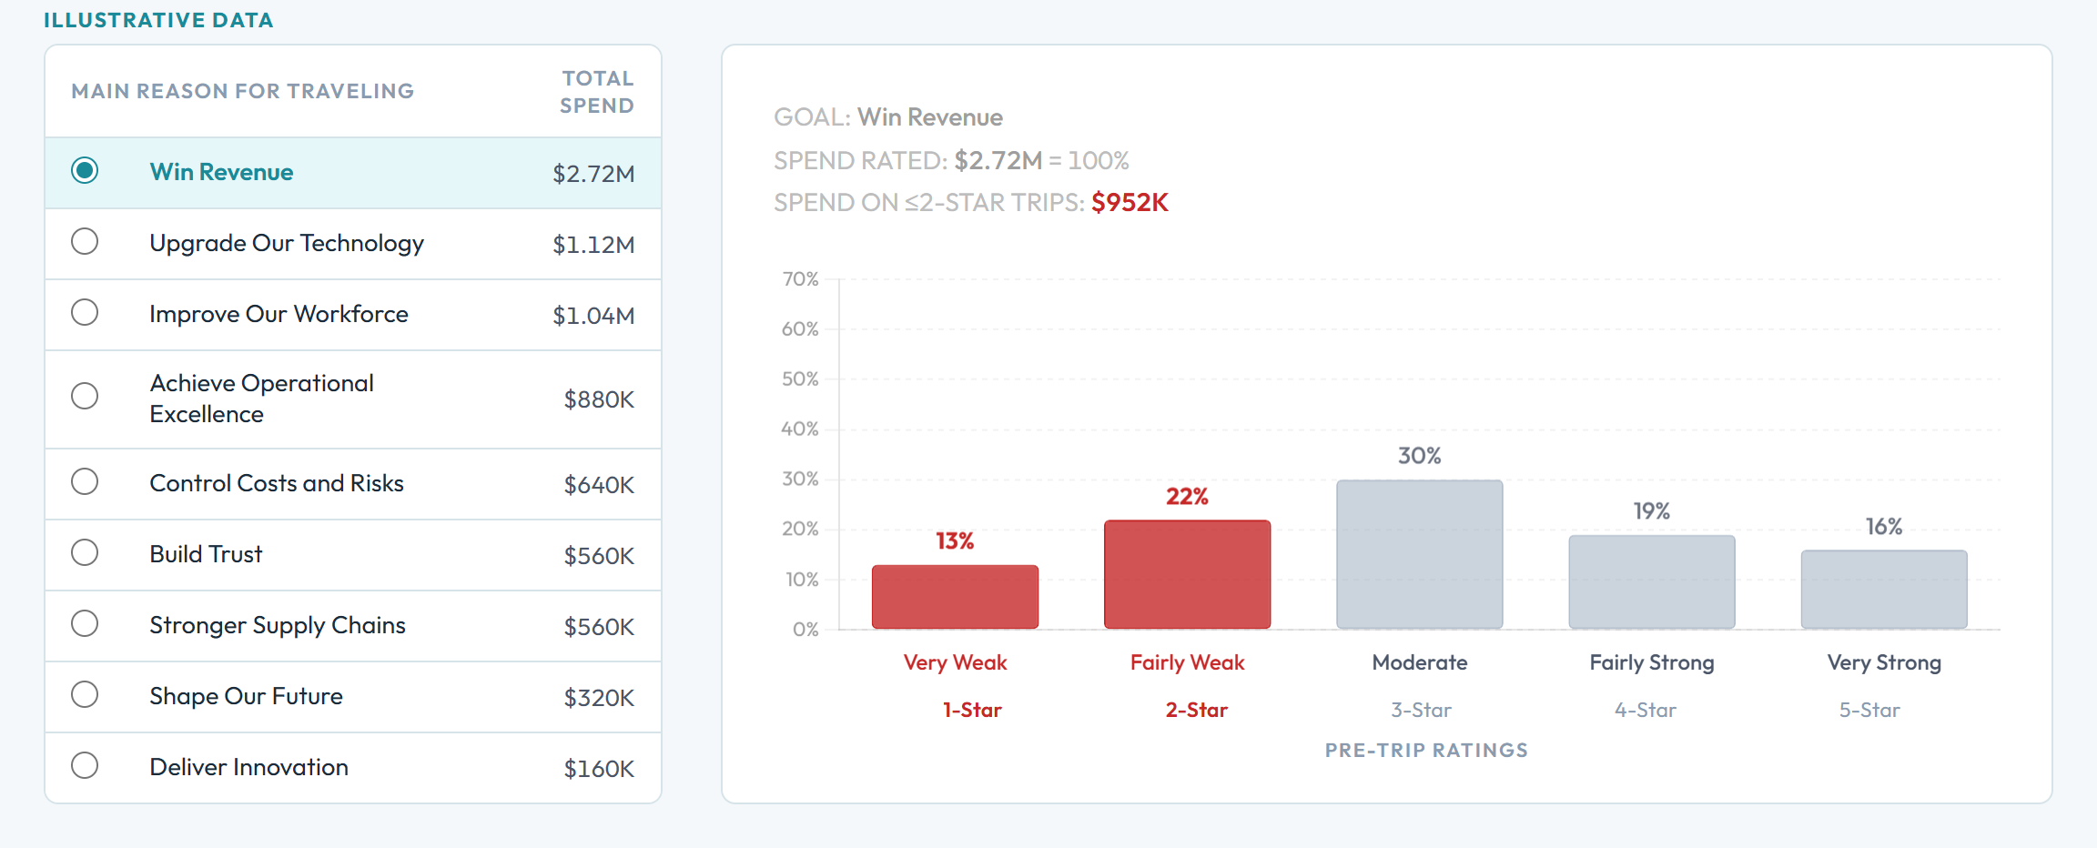Pick Control Costs and Risks reason
Screen dimensions: 2097x848
pyautogui.click(x=85, y=482)
